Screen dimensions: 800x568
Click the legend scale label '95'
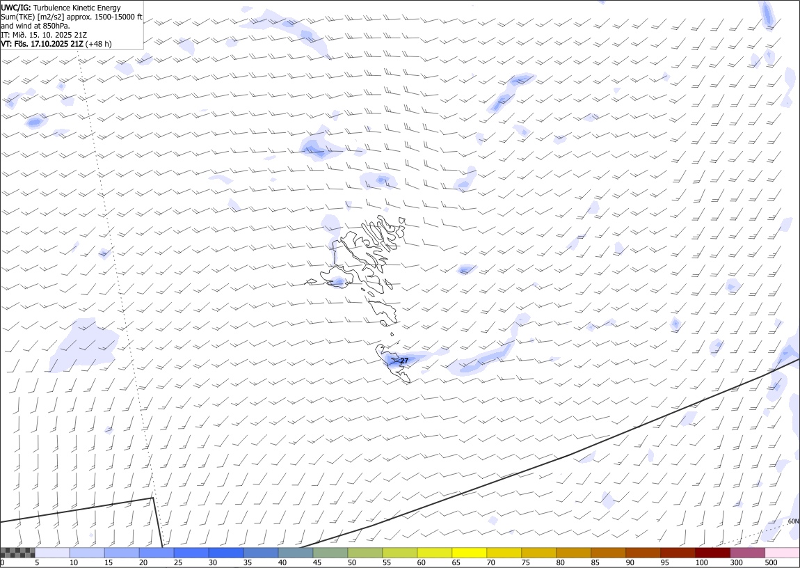[664, 562]
